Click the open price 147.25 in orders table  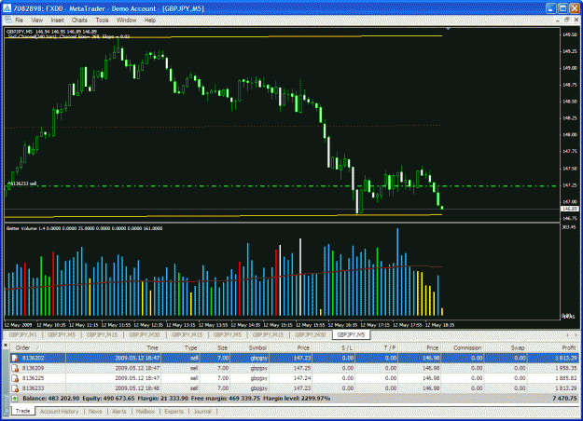point(301,368)
